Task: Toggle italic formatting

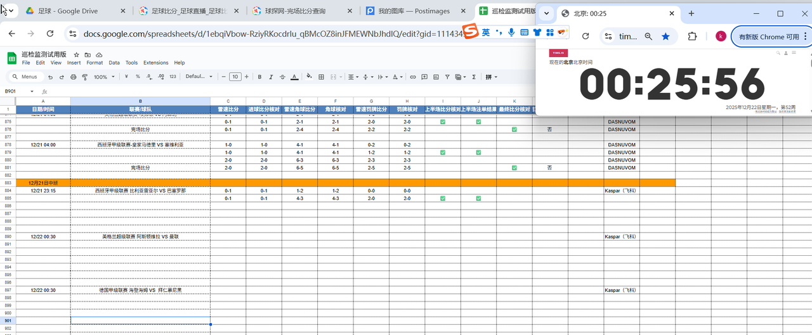Action: point(271,77)
